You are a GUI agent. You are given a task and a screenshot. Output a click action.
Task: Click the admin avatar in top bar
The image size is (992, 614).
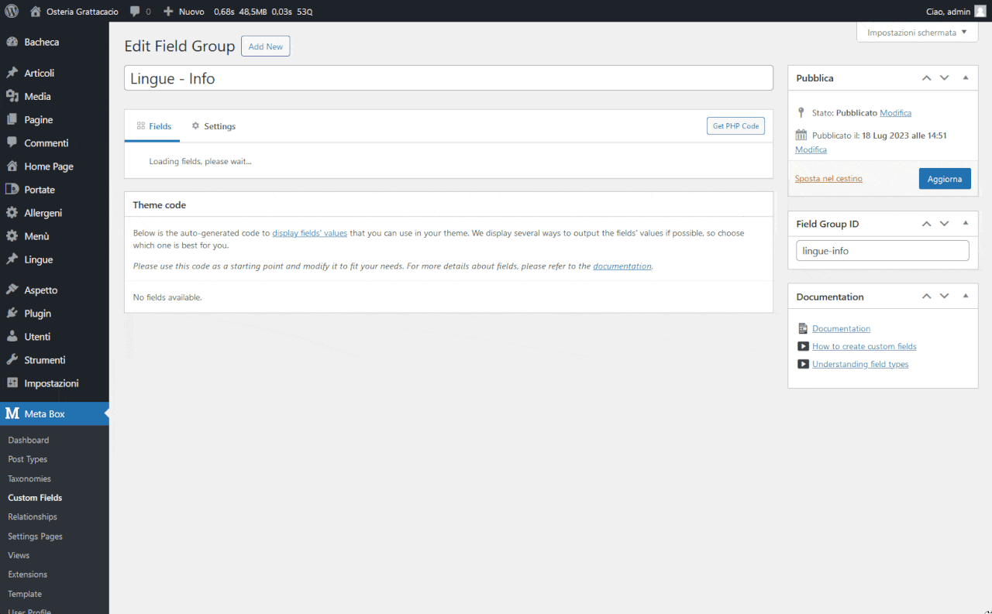click(x=980, y=12)
